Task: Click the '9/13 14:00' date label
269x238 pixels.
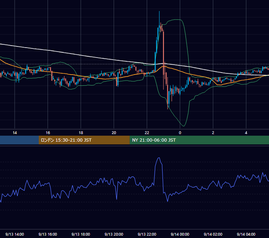Action: point(15,234)
